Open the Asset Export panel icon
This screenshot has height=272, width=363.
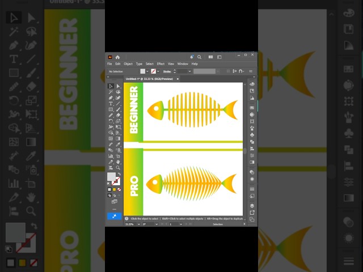252,212
